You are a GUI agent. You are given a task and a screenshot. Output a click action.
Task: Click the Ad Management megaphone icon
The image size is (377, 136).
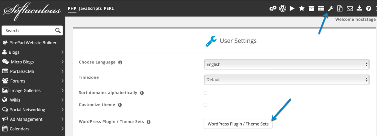[5, 119]
